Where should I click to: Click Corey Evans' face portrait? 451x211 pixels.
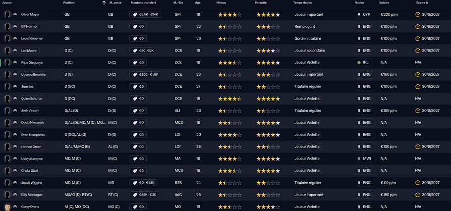(x=7, y=207)
